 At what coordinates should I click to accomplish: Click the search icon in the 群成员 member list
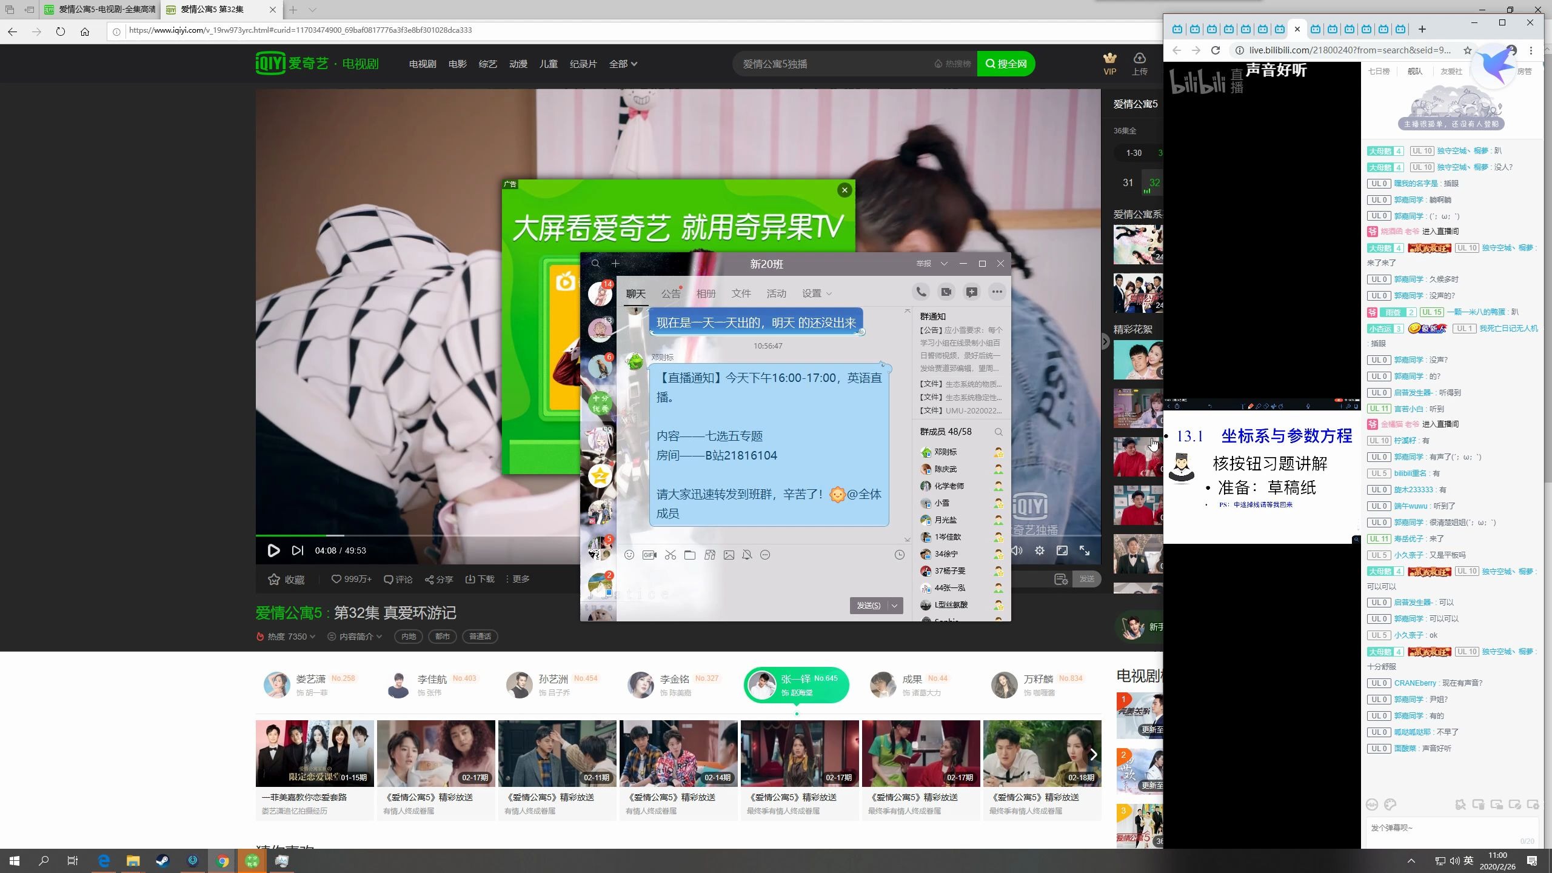tap(998, 432)
